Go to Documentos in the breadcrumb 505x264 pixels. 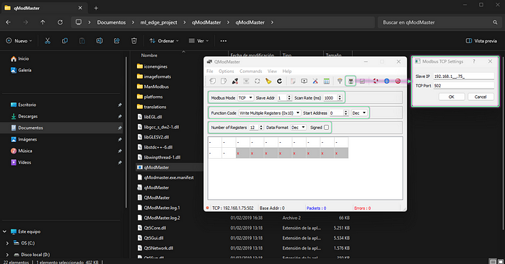(111, 22)
